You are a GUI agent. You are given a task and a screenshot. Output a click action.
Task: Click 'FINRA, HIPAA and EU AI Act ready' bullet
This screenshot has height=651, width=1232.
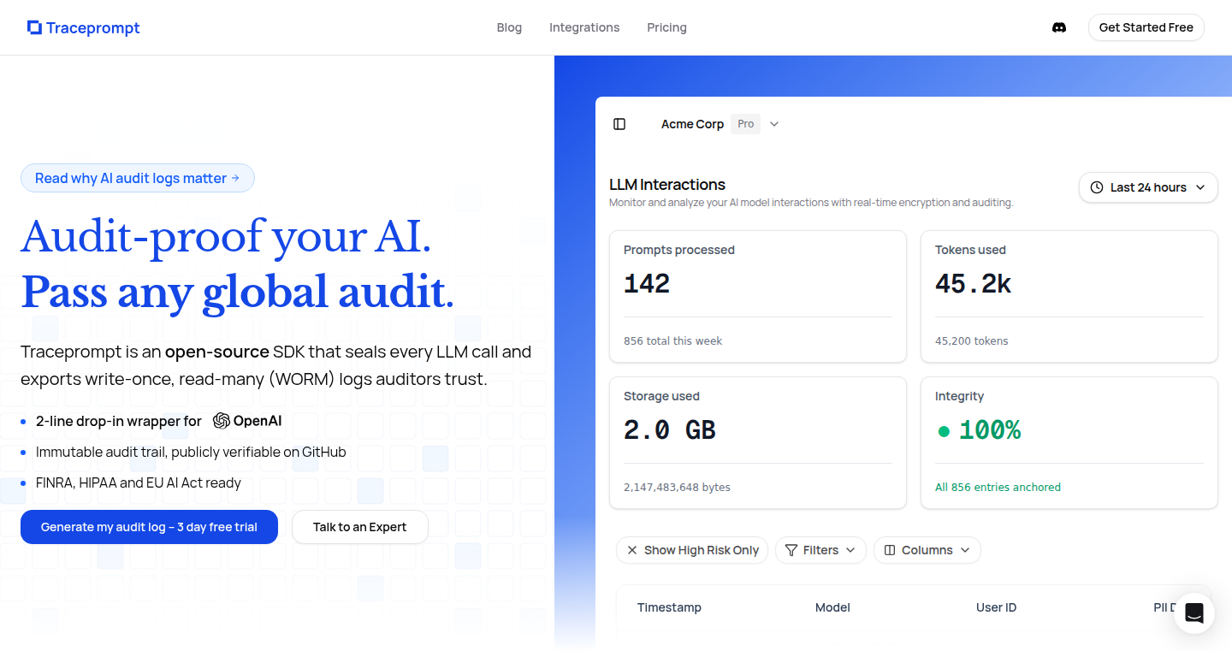[139, 482]
